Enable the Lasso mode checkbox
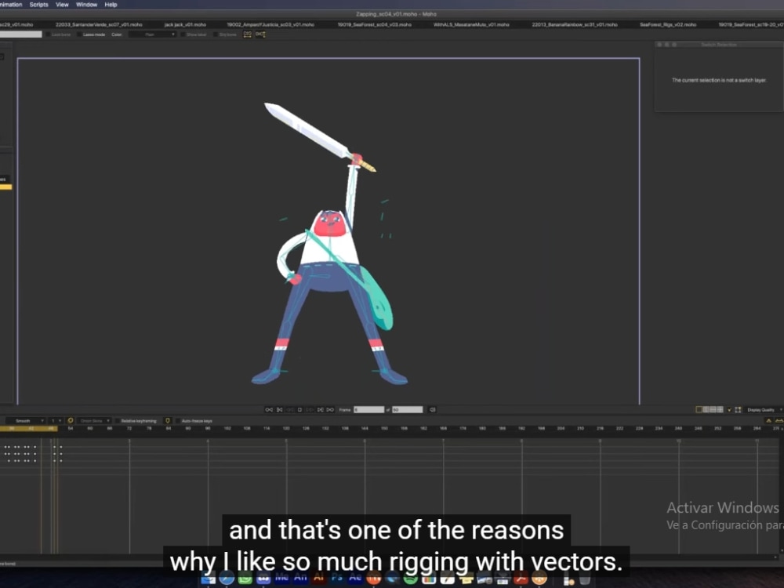 pyautogui.click(x=79, y=34)
